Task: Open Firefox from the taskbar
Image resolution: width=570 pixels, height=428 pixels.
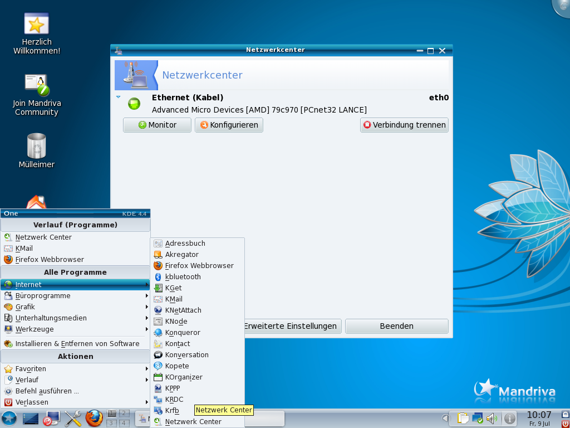Action: [x=94, y=418]
